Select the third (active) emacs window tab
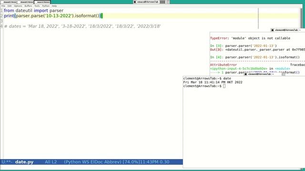Screen dimensions: 305x171 [42, 2]
